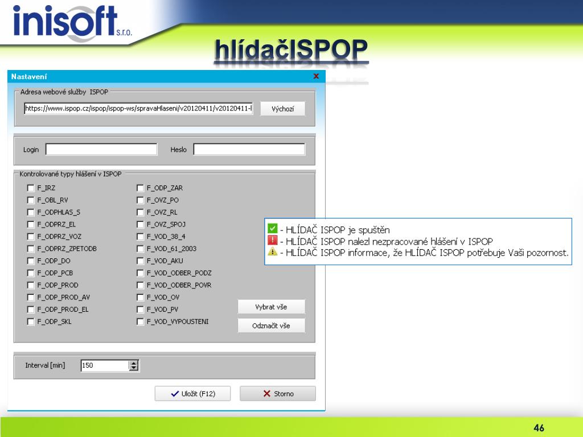Screen dimensions: 583x437
Task: Tick the F_OVZ_PO checkbox
Action: tap(140, 200)
